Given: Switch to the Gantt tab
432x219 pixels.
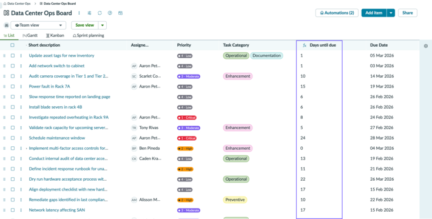Looking at the screenshot, I should 30,36.
